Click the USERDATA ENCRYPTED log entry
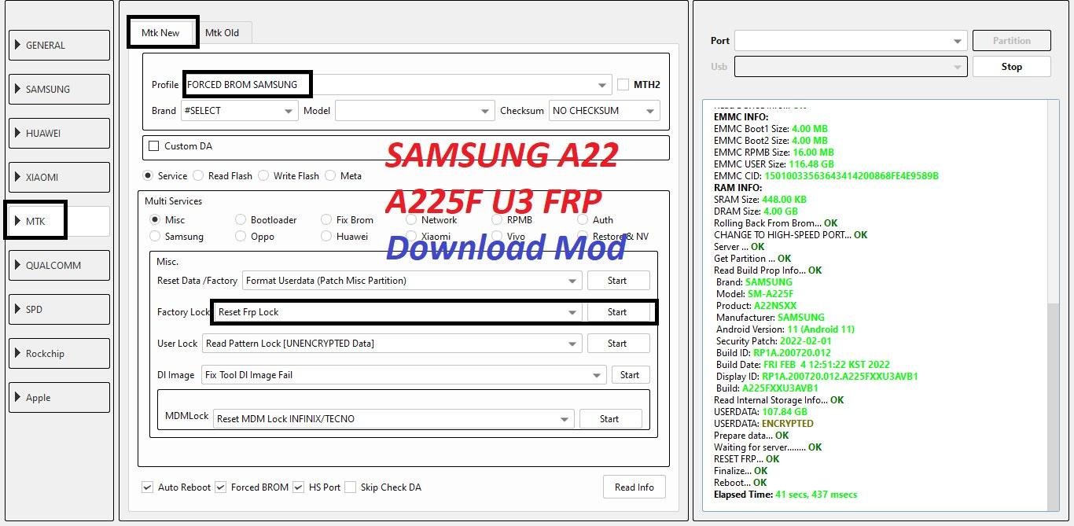This screenshot has height=526, width=1074. click(x=763, y=424)
